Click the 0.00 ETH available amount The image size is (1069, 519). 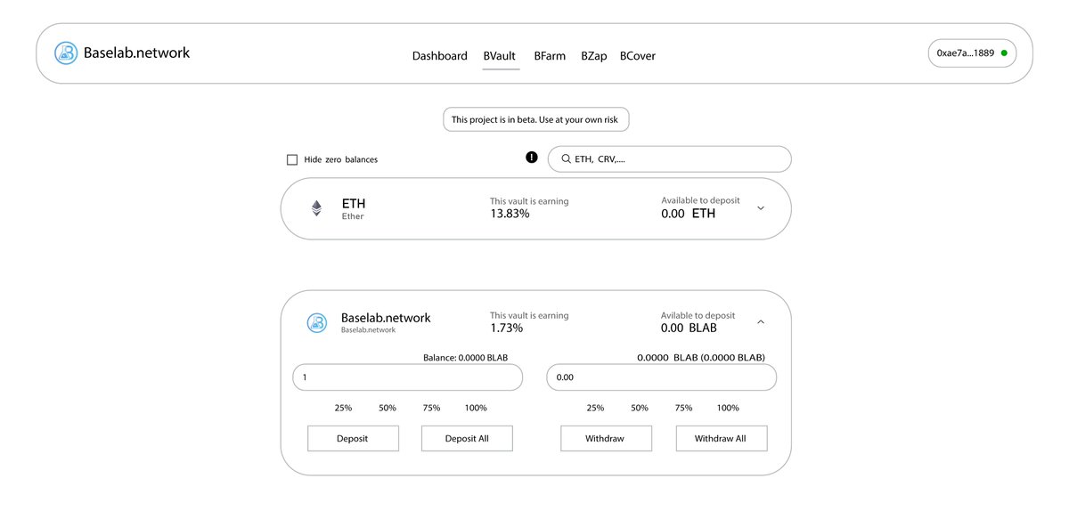pyautogui.click(x=688, y=214)
